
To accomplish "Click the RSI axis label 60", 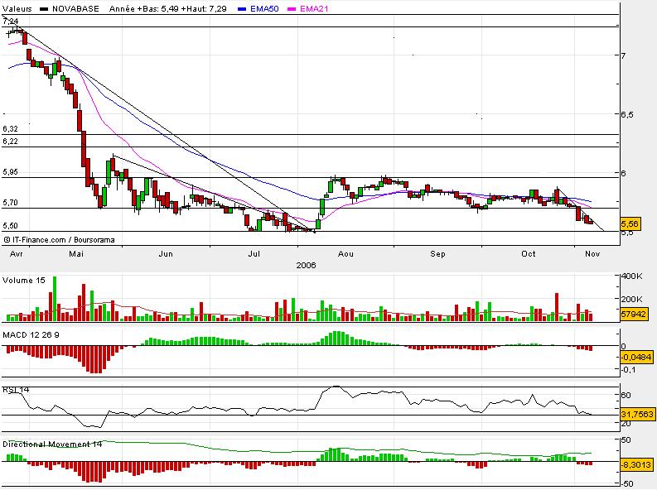I will [626, 395].
